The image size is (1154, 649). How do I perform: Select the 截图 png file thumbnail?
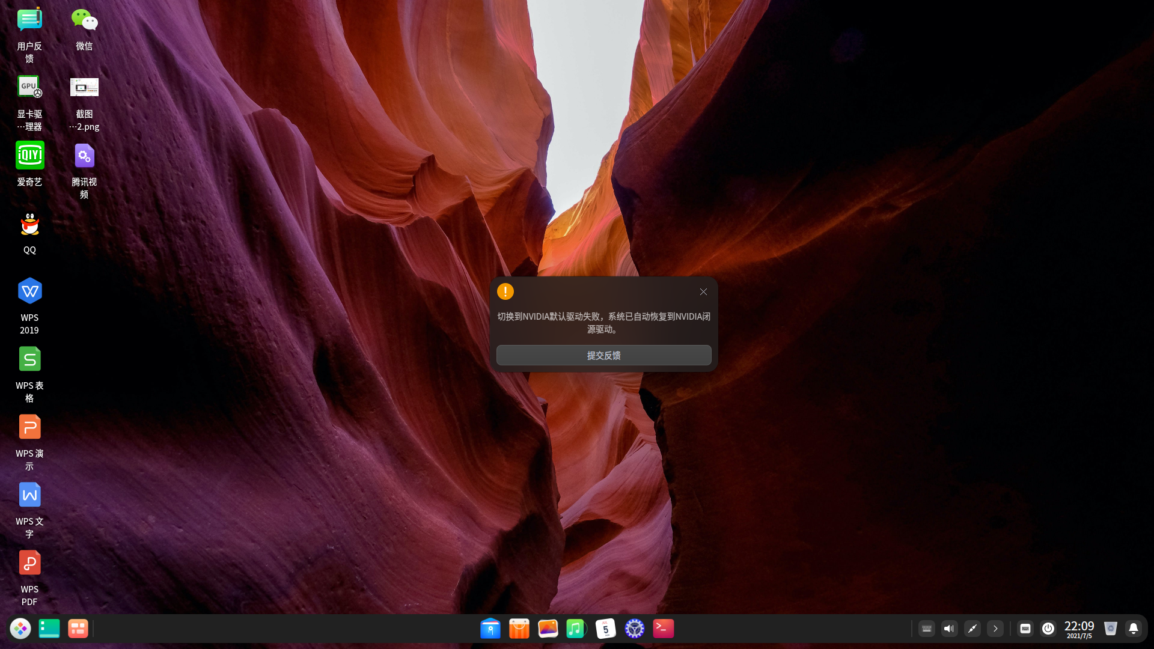click(84, 88)
